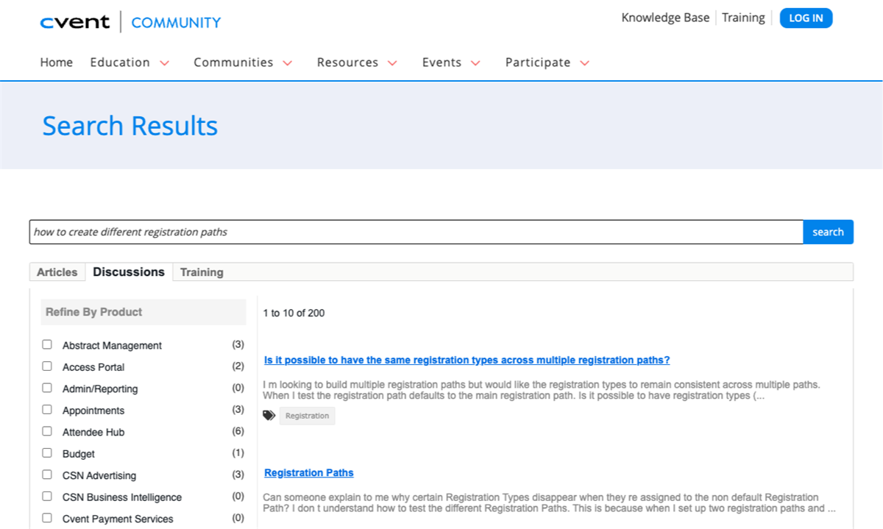Open the Knowledge Base link
This screenshot has width=883, height=529.
(x=664, y=17)
